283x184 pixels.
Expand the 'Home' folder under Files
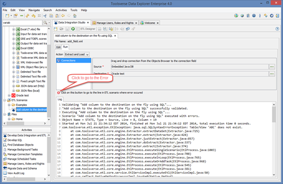pos(9,119)
